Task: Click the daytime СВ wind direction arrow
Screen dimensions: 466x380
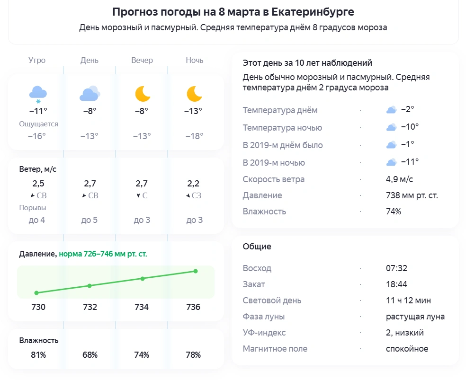Action: [x=84, y=195]
